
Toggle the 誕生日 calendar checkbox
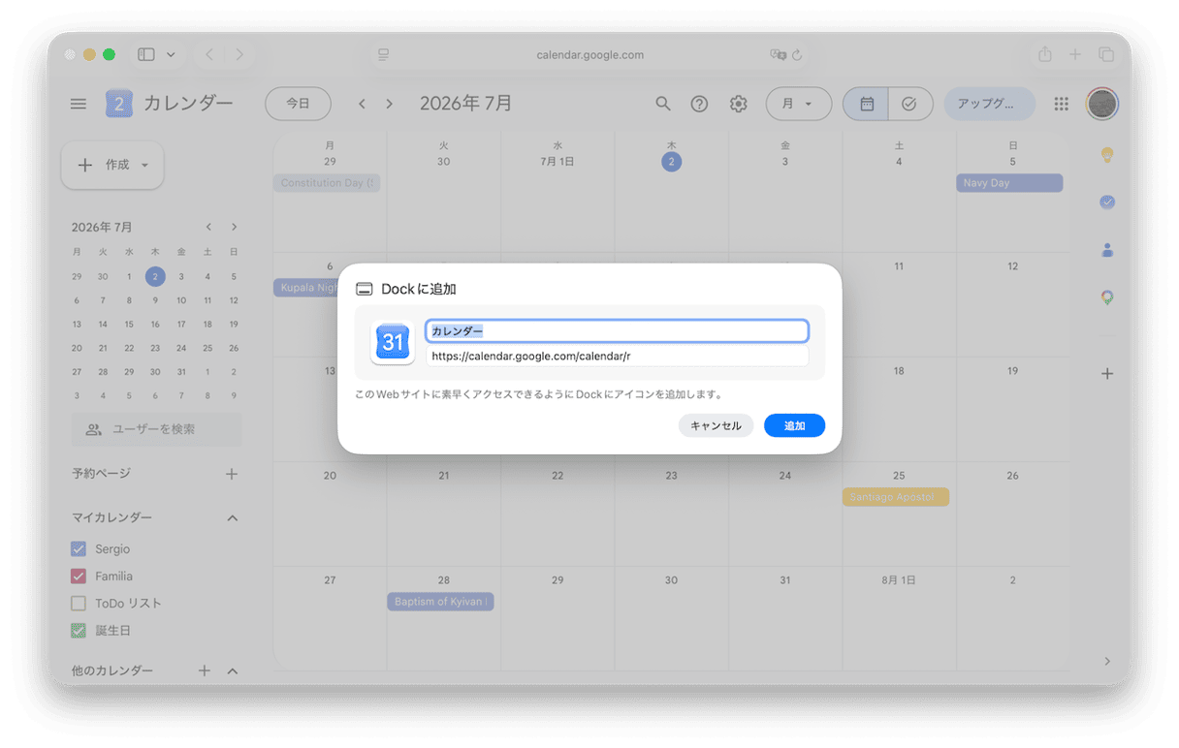click(79, 631)
